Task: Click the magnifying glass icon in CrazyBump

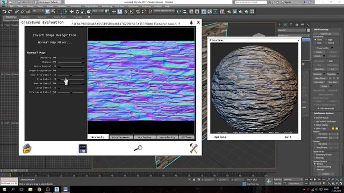Action: 138,148
